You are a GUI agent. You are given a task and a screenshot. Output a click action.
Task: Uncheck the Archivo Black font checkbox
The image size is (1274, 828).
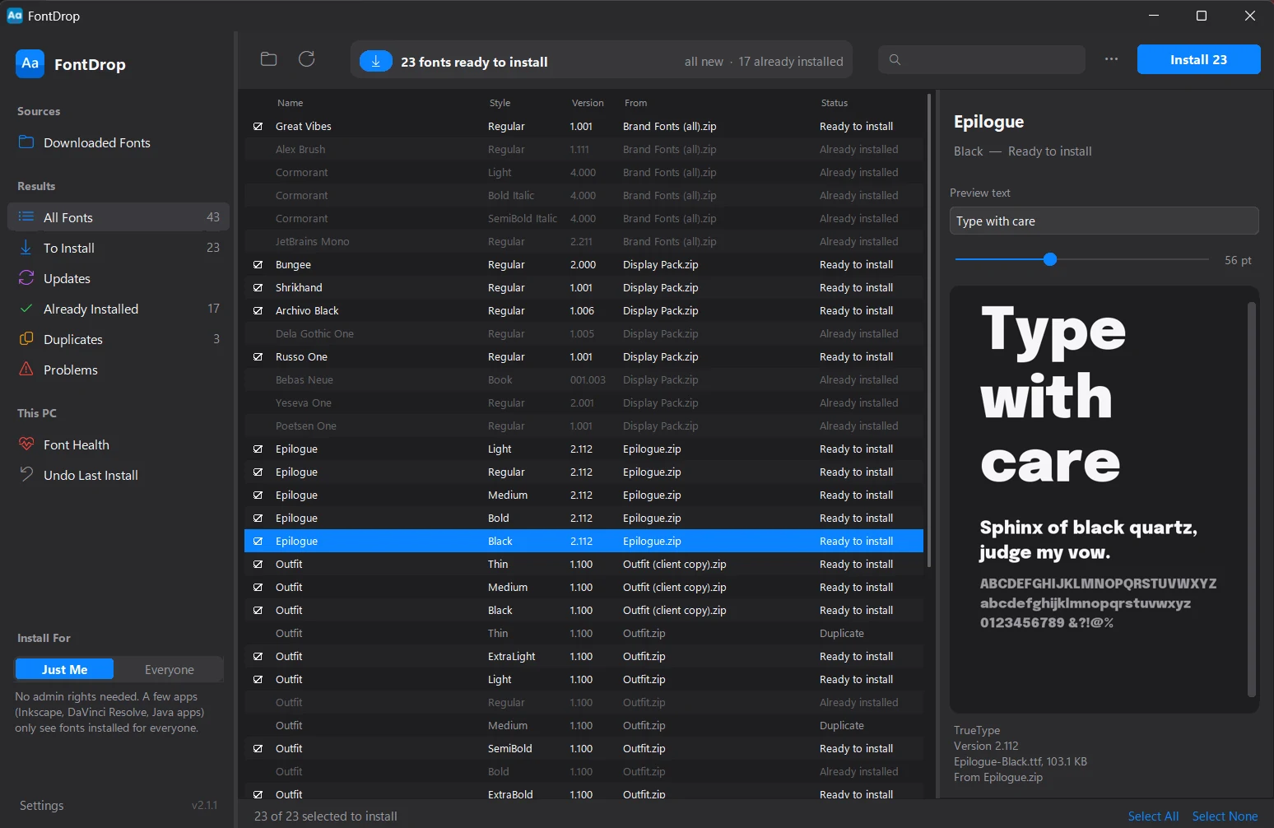(258, 311)
